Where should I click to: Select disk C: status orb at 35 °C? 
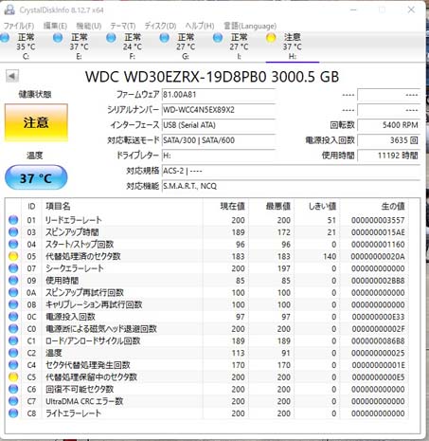pos(5,38)
